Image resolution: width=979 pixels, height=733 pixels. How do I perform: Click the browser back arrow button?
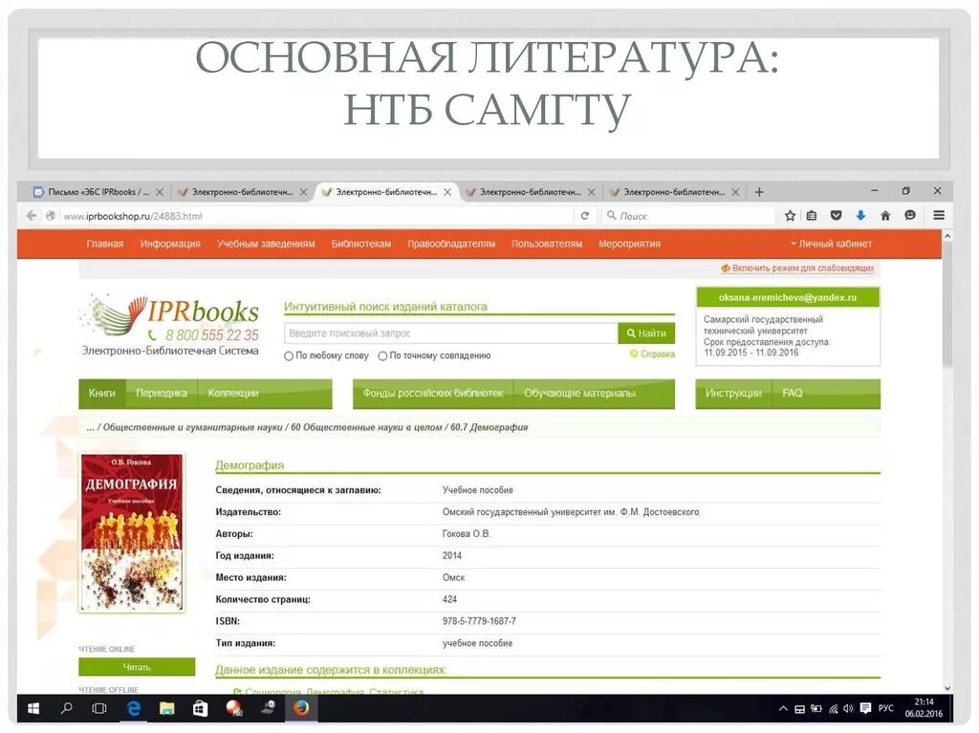pyautogui.click(x=32, y=215)
